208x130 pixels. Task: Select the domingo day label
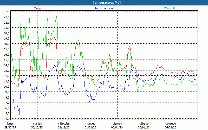171,123
